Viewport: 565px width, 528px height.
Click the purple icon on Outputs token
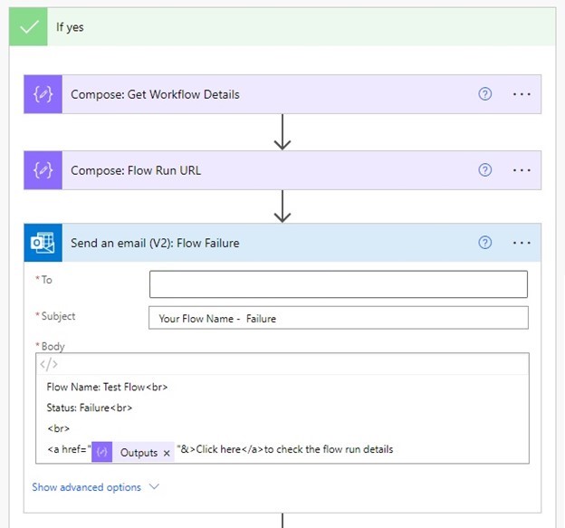tap(101, 452)
